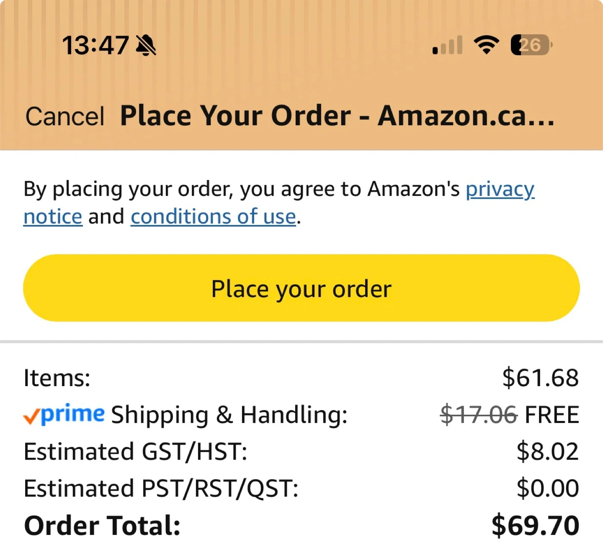603x560 pixels.
Task: Tap the muted bell icon in status bar
Action: pos(146,45)
